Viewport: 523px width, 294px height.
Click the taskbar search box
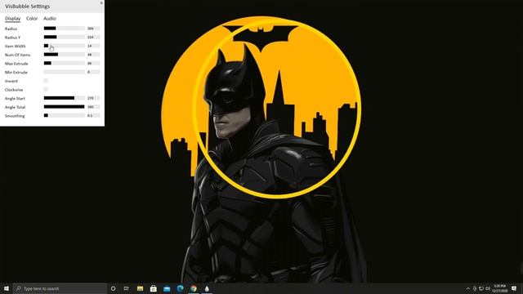pos(60,288)
